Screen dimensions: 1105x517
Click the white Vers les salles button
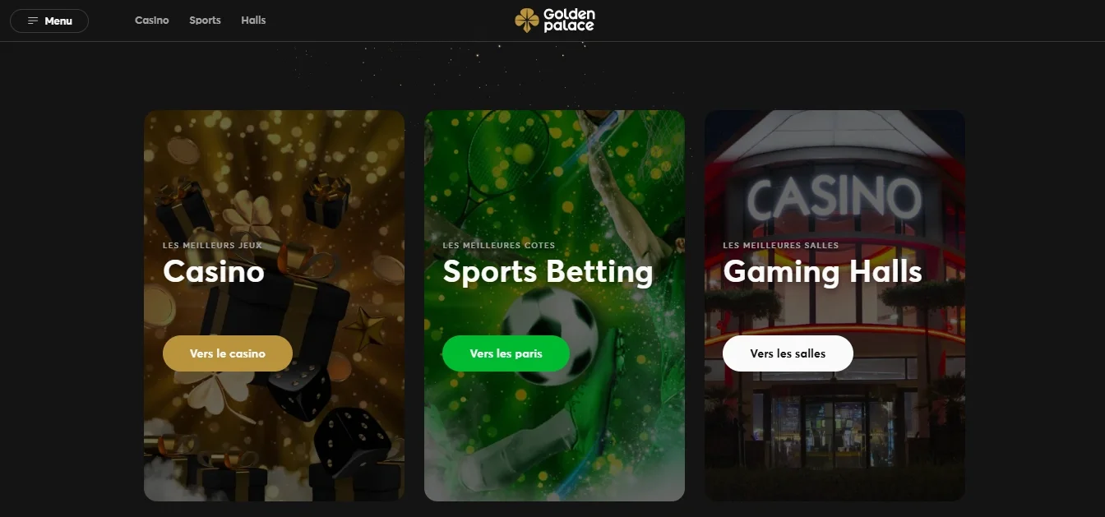788,353
